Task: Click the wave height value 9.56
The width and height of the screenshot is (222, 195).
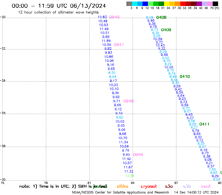Action: click(179, 92)
